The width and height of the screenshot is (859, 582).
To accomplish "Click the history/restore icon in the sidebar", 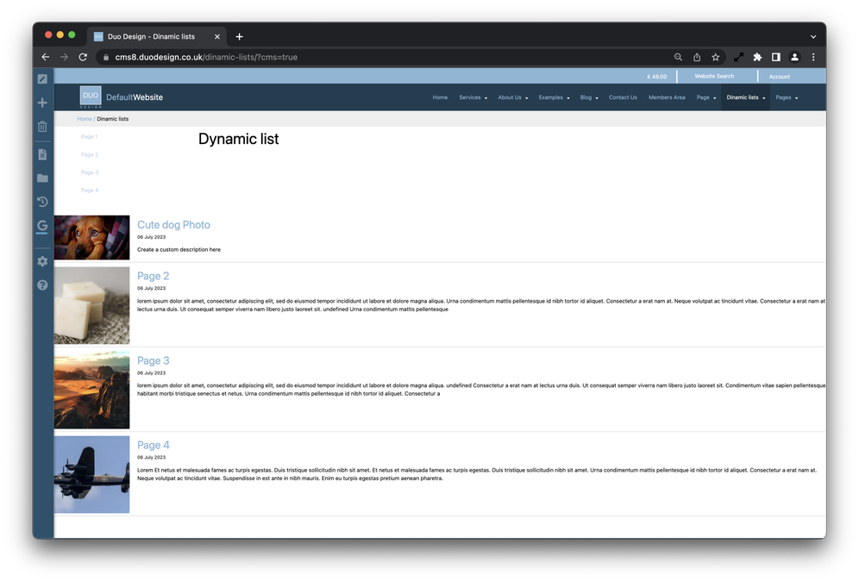I will point(41,201).
